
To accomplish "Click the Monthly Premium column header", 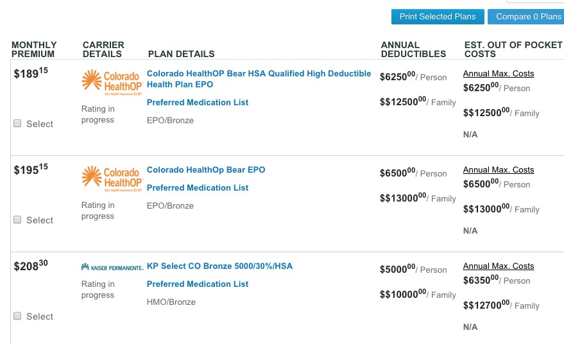I will coord(34,49).
